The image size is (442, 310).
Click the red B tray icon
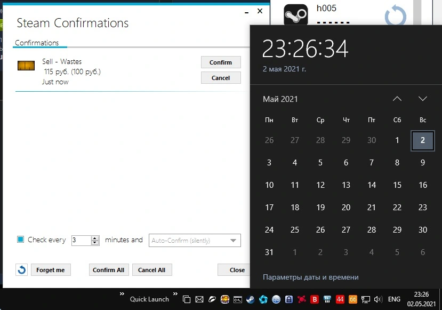[315, 299]
